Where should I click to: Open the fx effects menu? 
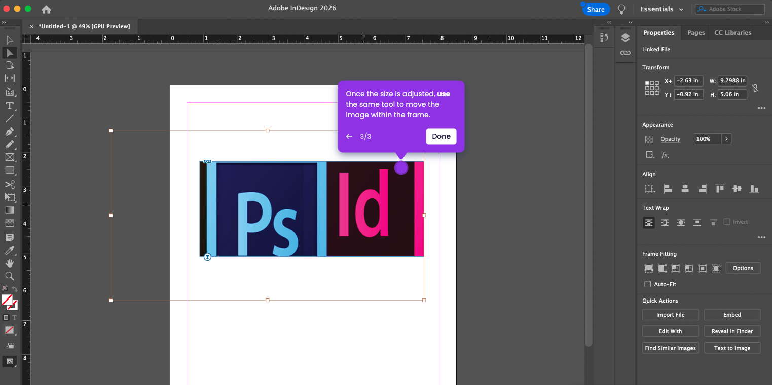coord(665,155)
